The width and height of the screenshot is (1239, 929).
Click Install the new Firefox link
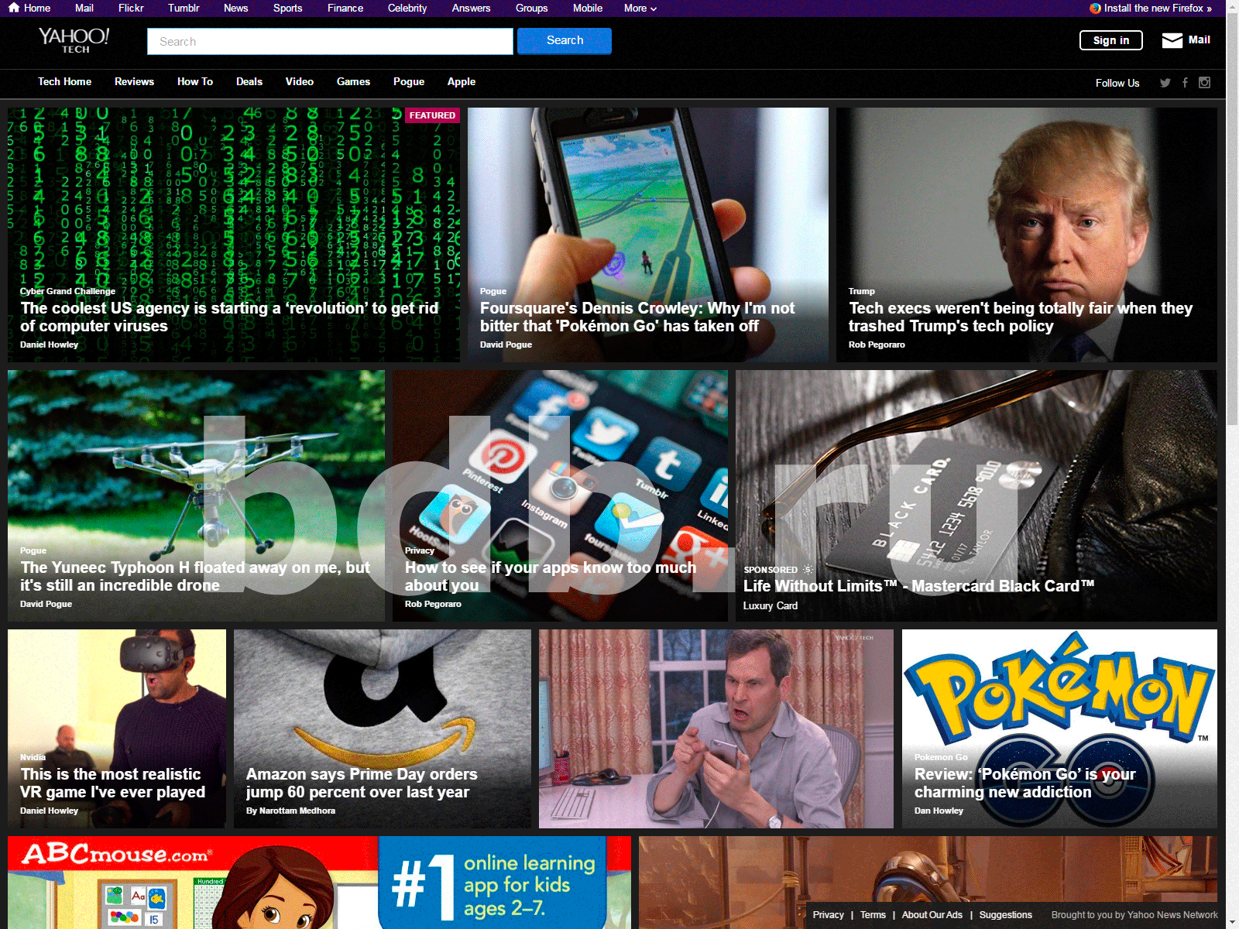click(1158, 9)
